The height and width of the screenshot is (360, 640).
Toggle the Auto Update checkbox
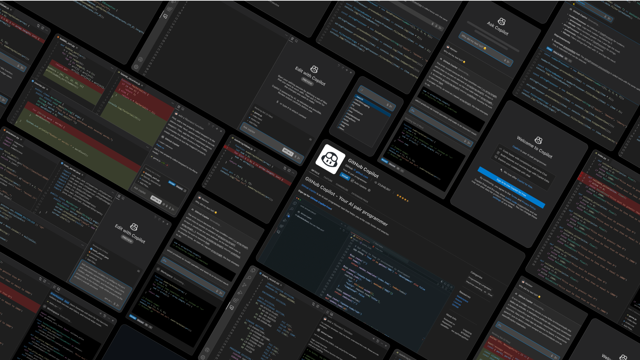tap(352, 181)
